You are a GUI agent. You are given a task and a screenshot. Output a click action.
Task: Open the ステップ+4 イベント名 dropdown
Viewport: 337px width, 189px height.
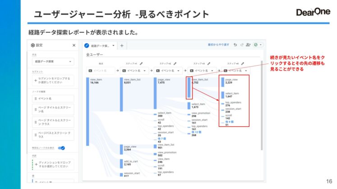(235, 71)
